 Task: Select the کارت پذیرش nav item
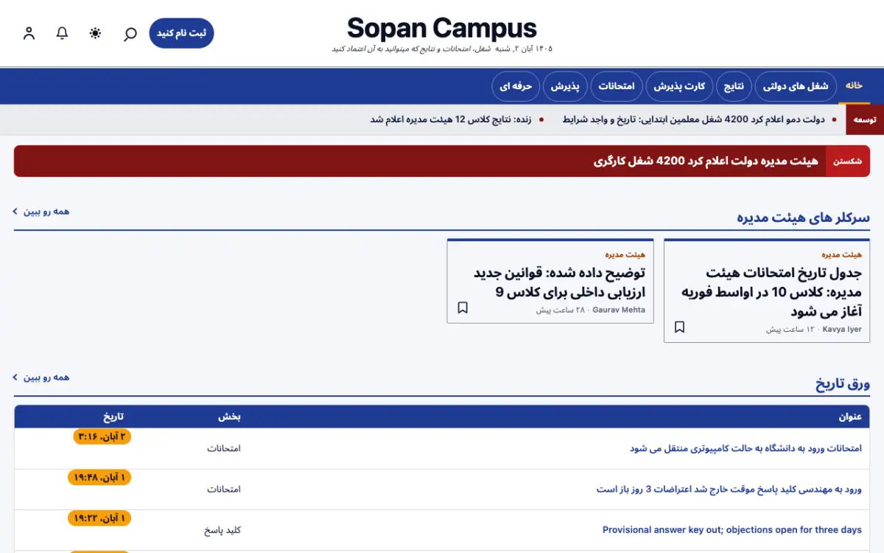pos(679,86)
